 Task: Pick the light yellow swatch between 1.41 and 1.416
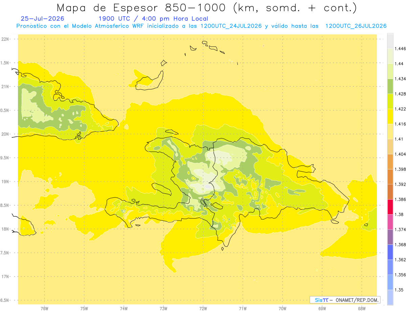[390, 131]
